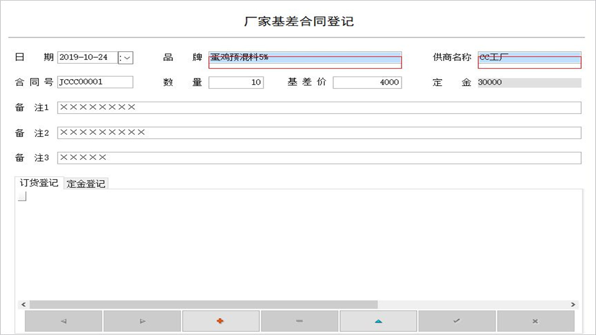Select the 订货登记 tab
Viewport: 596px width, 335px height.
tap(39, 183)
